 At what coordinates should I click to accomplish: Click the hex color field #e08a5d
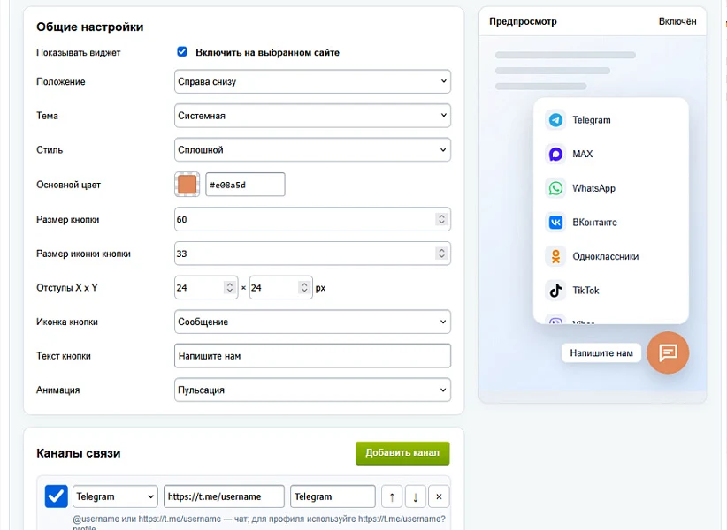(x=245, y=185)
